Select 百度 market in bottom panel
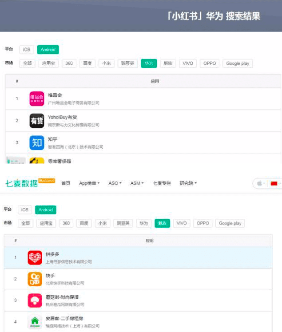The width and height of the screenshot is (282, 332). [x=84, y=223]
